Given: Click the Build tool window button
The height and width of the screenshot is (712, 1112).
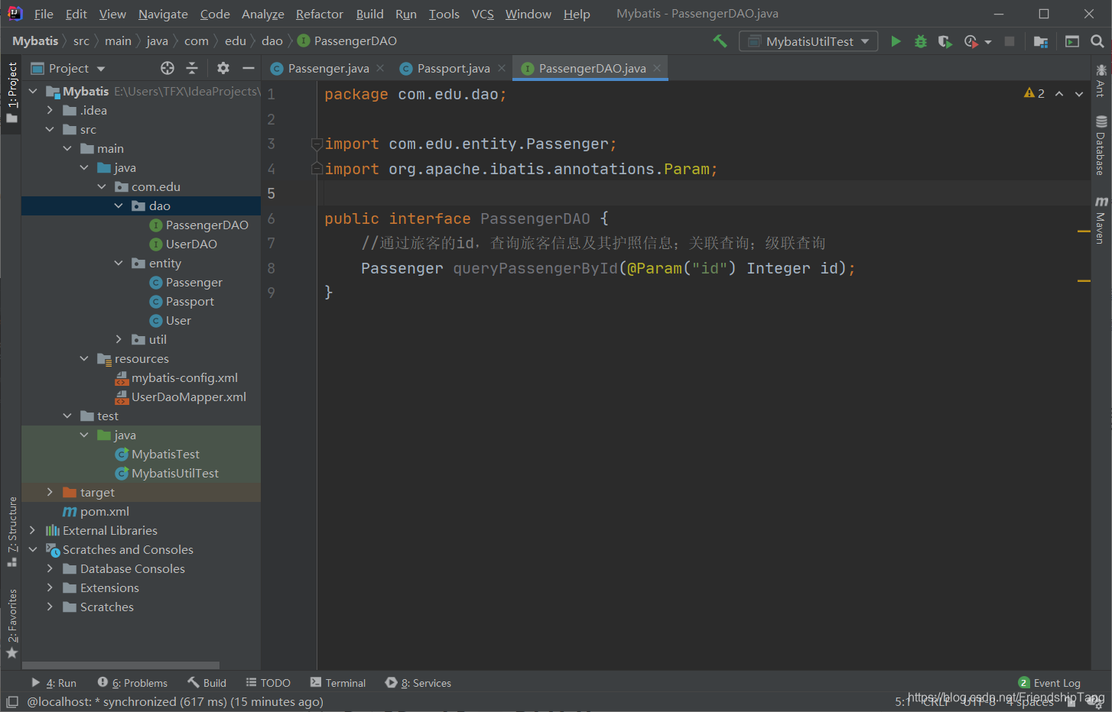Looking at the screenshot, I should [207, 683].
